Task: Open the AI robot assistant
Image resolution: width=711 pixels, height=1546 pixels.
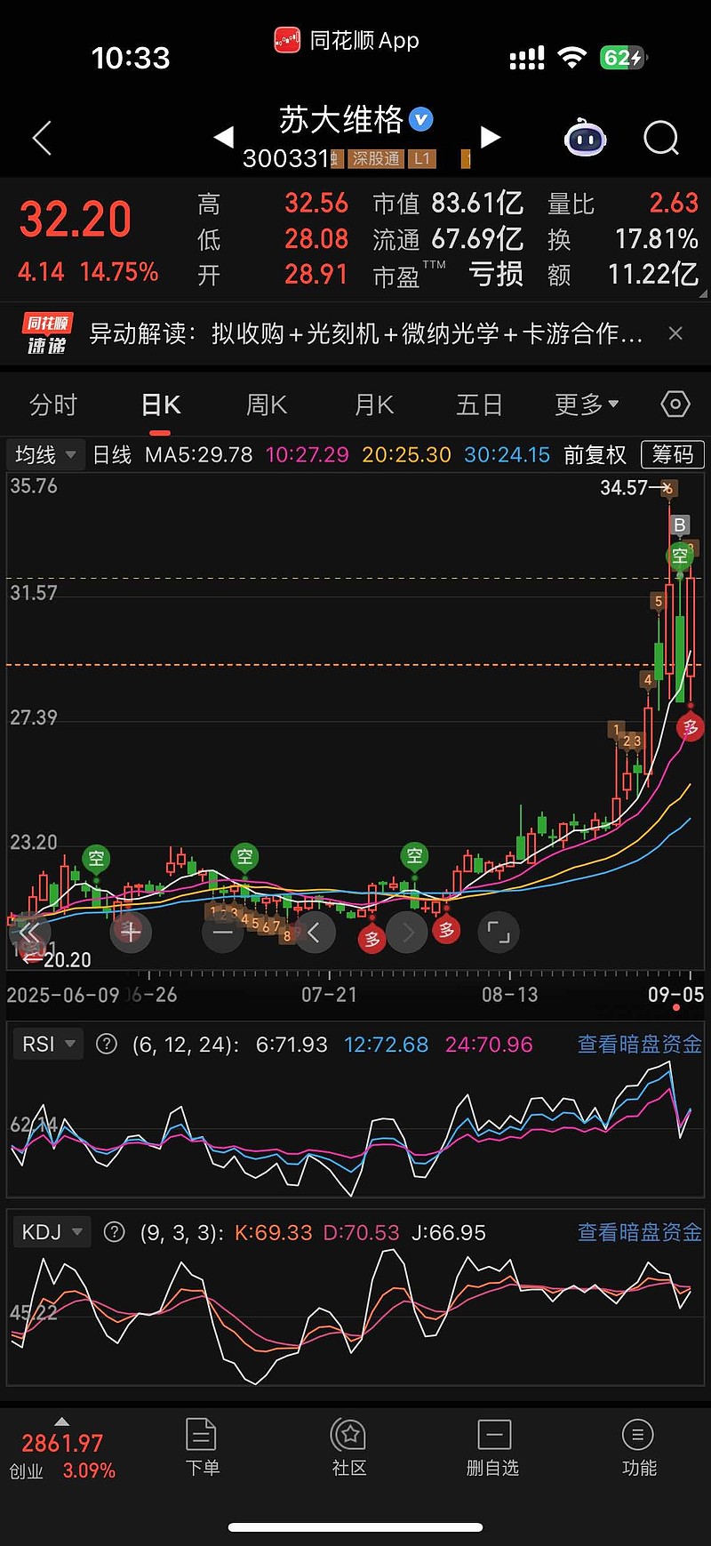Action: [x=585, y=138]
